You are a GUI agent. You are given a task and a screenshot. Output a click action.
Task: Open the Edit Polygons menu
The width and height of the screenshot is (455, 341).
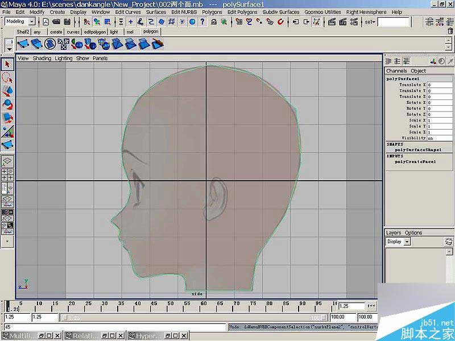click(242, 11)
